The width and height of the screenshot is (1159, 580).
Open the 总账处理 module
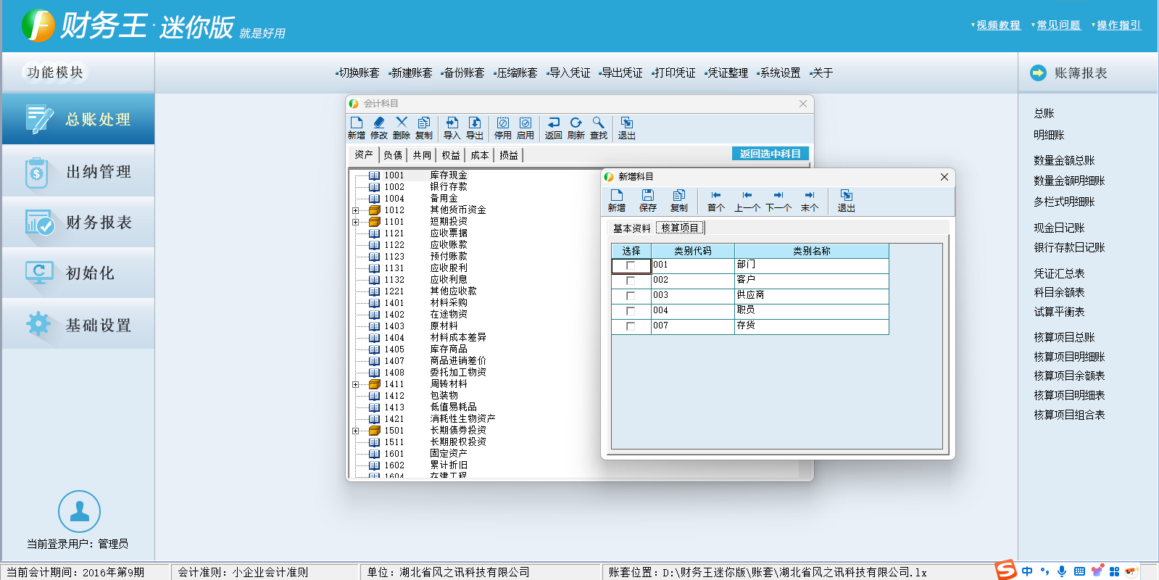[x=78, y=119]
